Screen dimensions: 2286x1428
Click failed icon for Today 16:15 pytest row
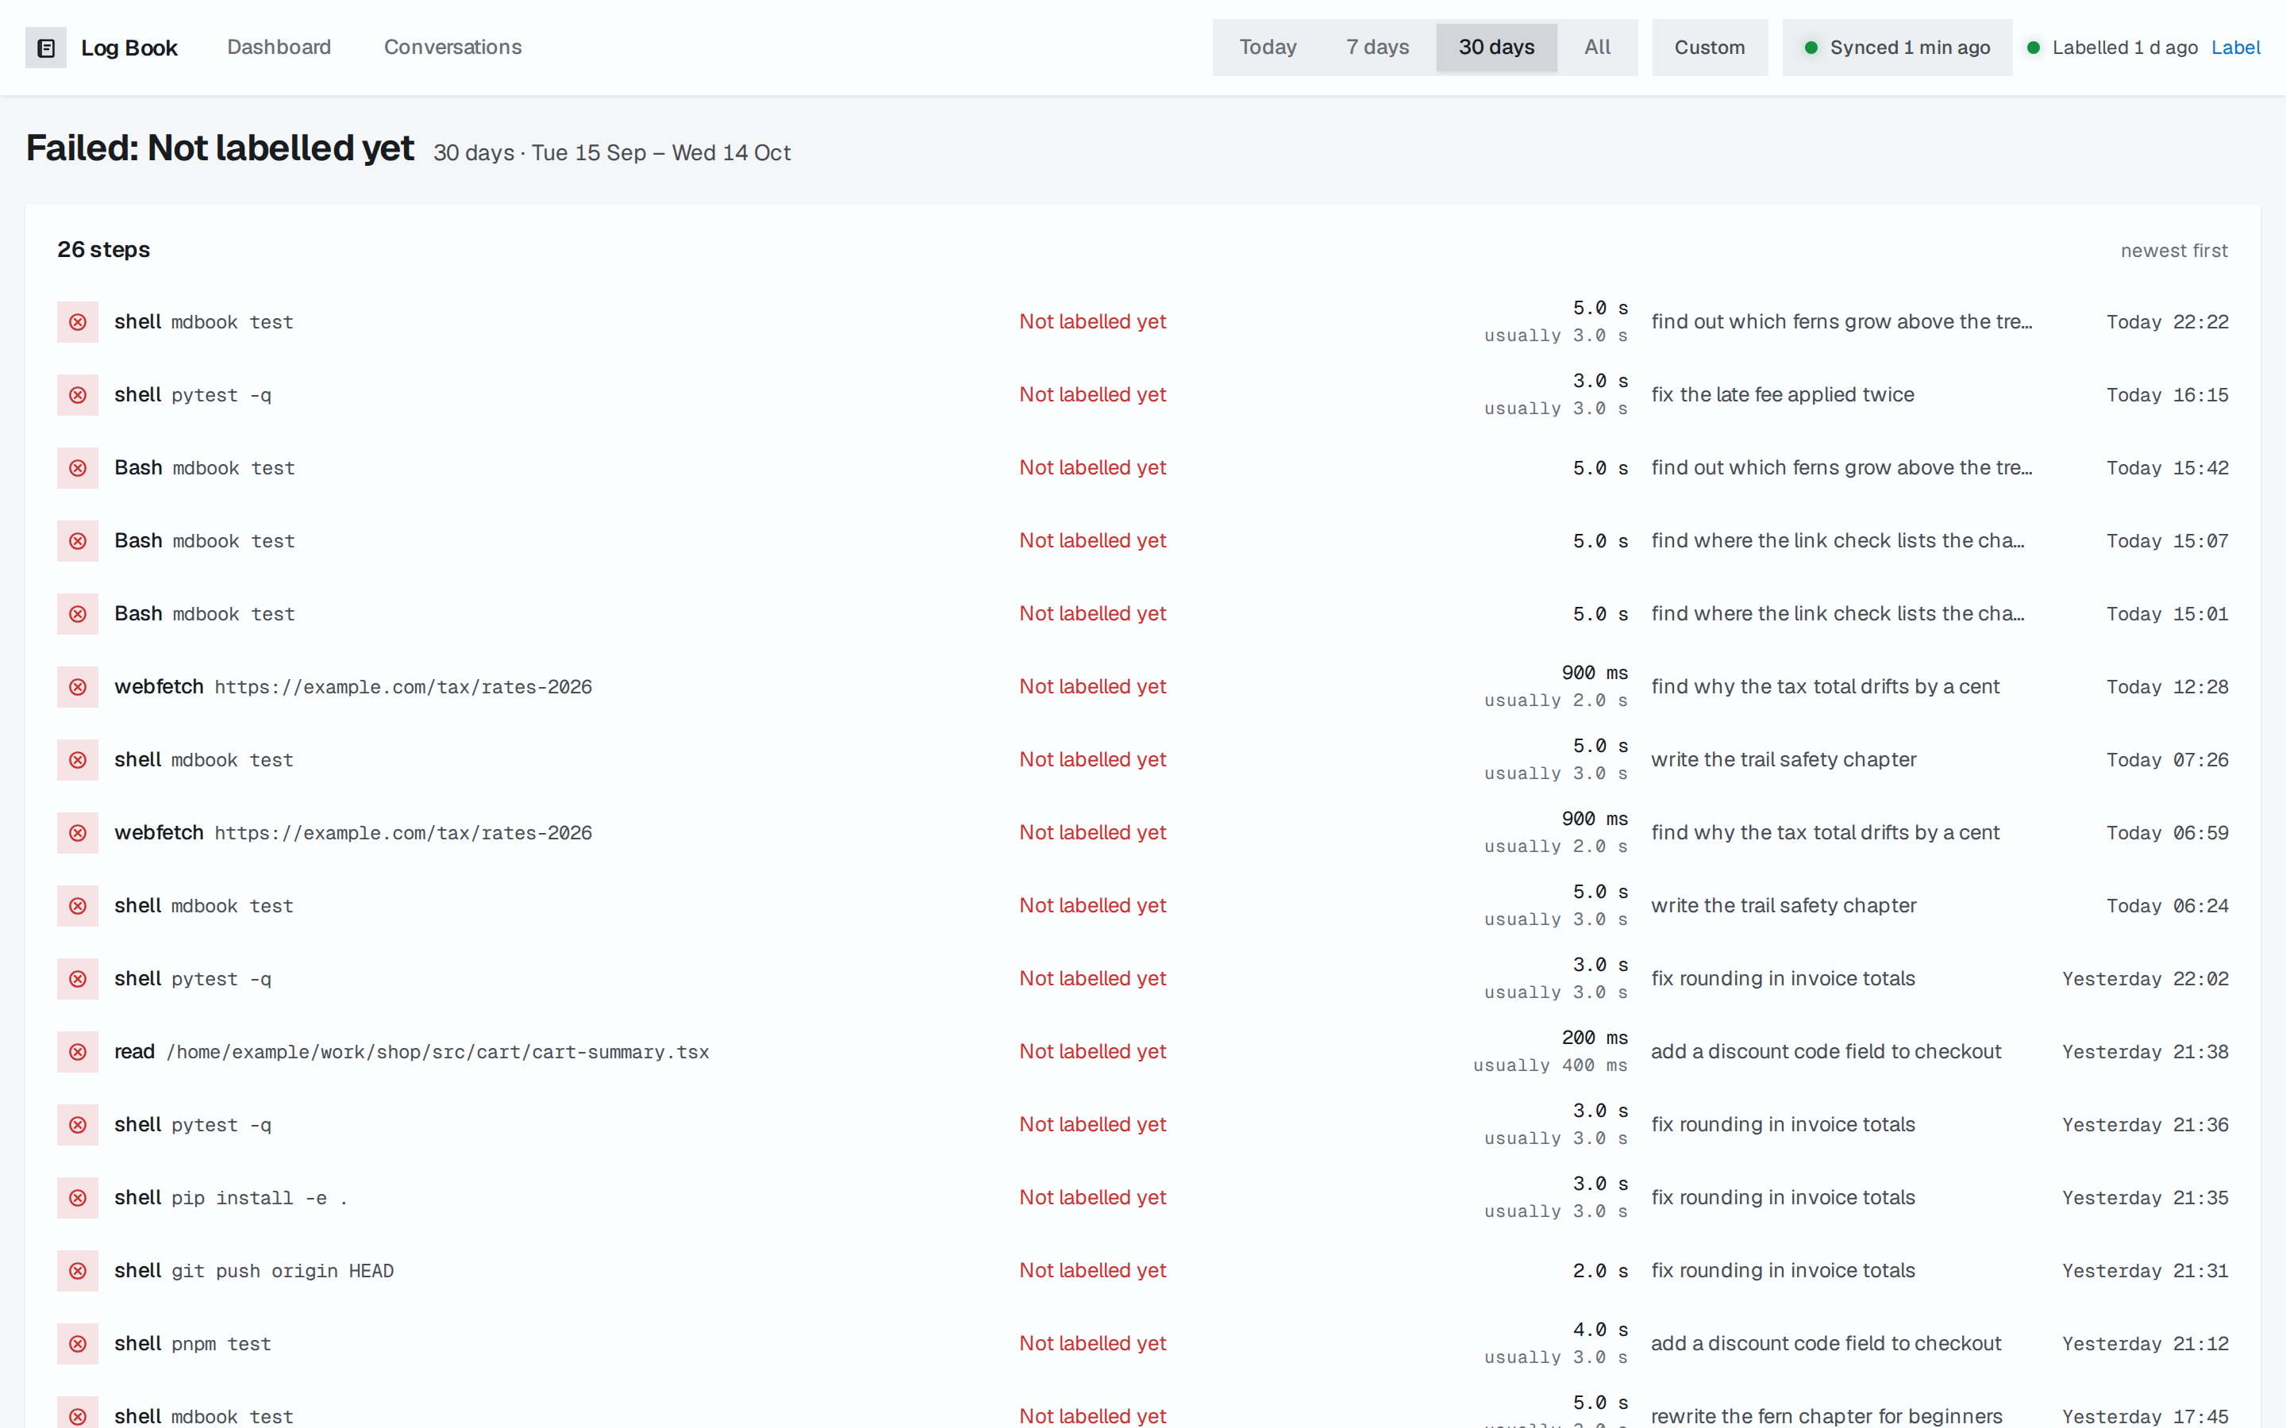click(78, 395)
